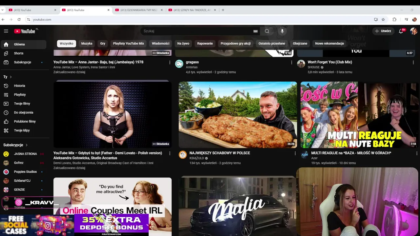Image resolution: width=420 pixels, height=236 pixels.
Task: Open the YouTube hamburger guide menu
Action: pyautogui.click(x=6, y=31)
